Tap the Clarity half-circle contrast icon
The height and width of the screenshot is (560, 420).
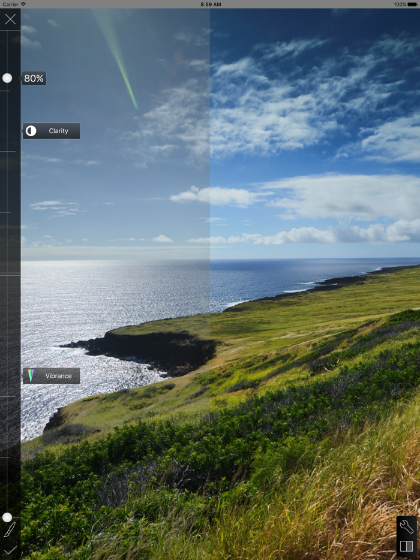click(31, 131)
